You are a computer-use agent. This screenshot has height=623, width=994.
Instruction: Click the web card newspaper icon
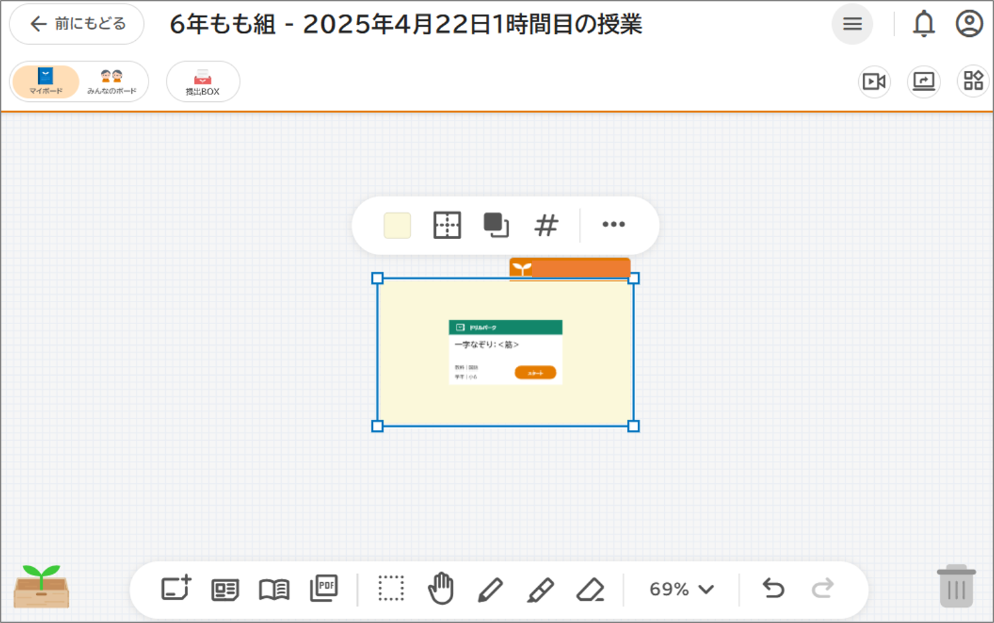pos(225,590)
